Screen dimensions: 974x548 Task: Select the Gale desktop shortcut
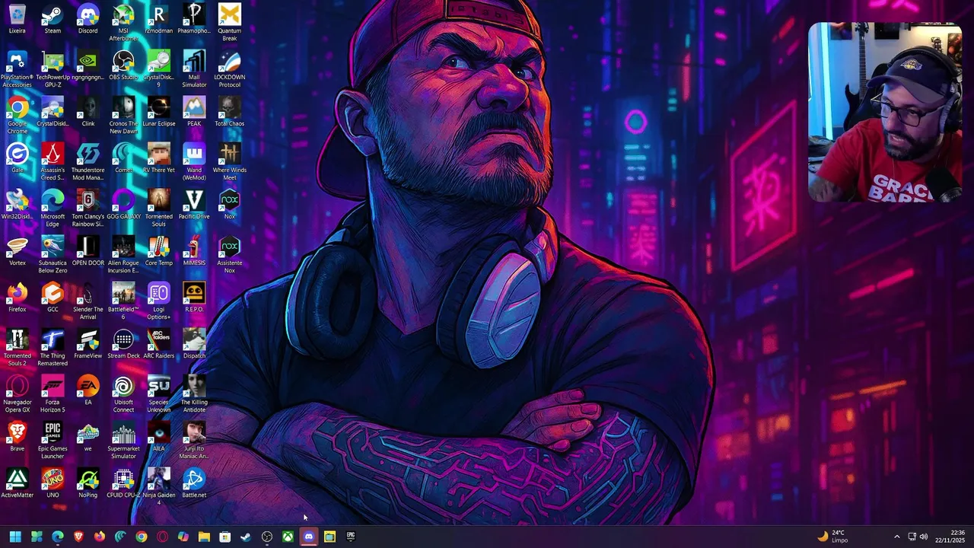(17, 159)
